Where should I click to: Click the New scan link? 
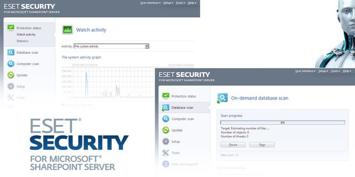(x=227, y=155)
